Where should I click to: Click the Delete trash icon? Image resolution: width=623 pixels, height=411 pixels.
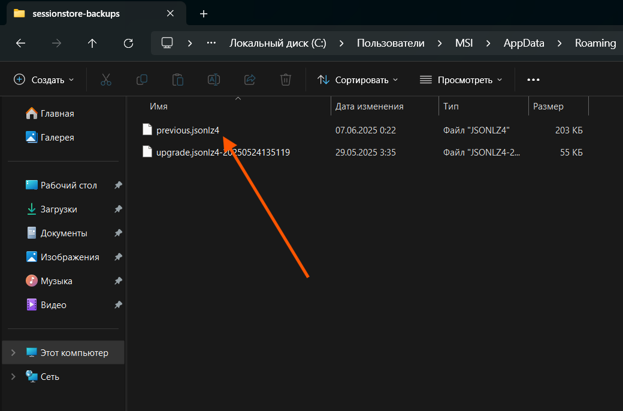coord(286,80)
